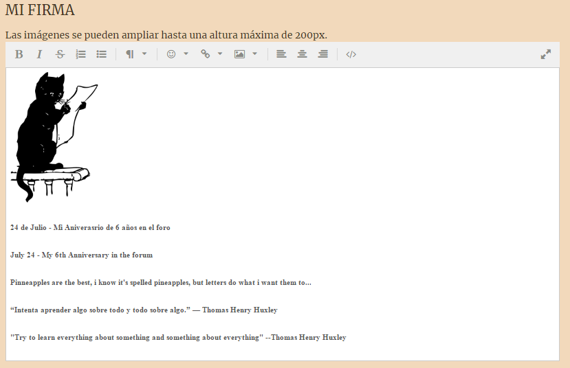The height and width of the screenshot is (368, 570).
Task: Center align the text
Action: pyautogui.click(x=302, y=54)
